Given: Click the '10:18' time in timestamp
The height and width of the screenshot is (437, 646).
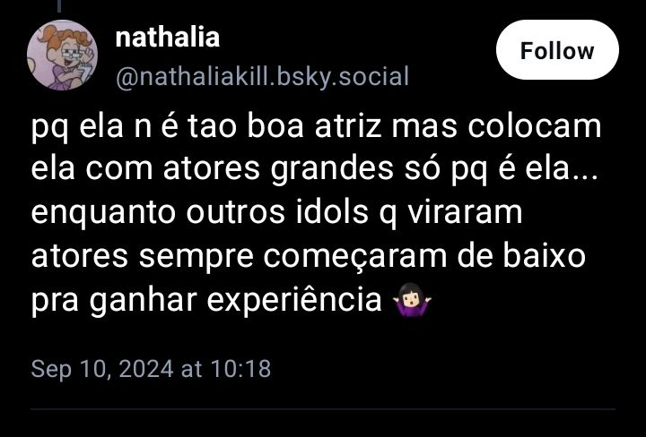Looking at the screenshot, I should point(241,369).
